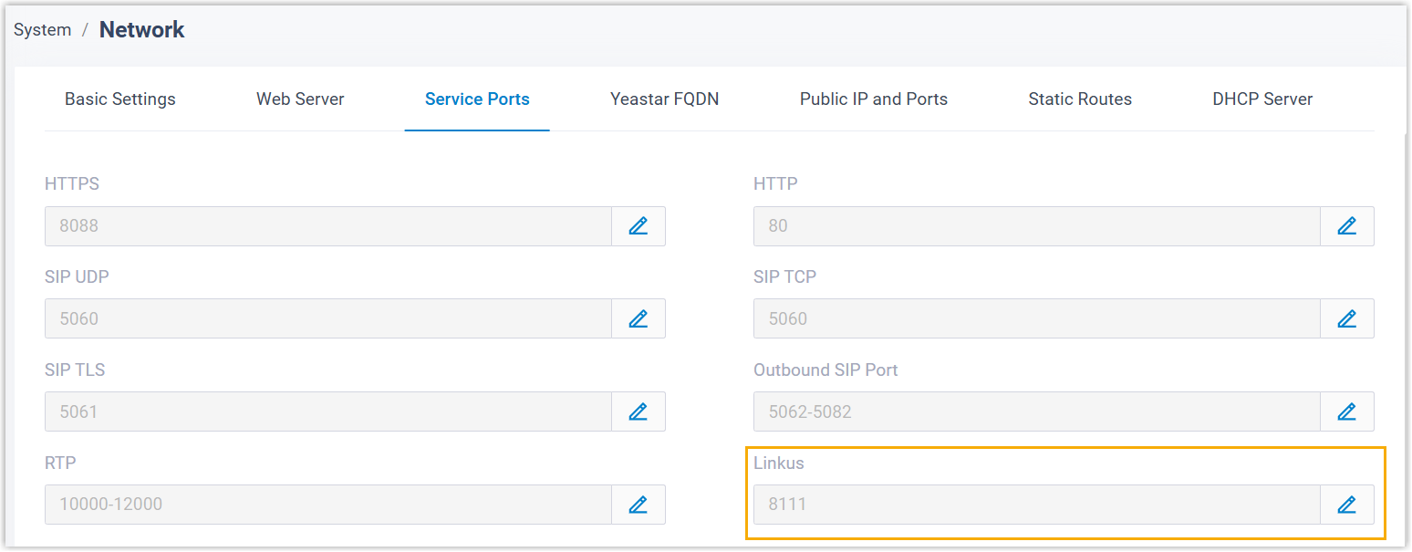Click the System breadcrumb link
1412x552 pixels.
click(x=42, y=30)
